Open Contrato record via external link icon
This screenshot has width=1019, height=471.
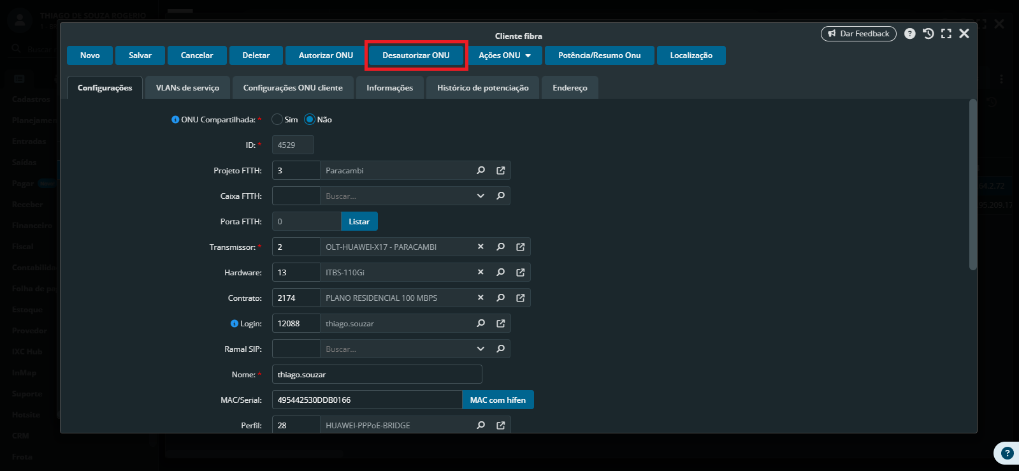[520, 298]
